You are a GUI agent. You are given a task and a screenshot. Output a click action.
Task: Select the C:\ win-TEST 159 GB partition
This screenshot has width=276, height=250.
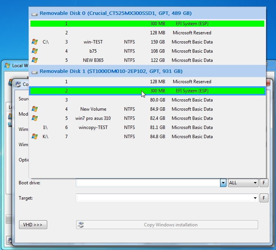click(147, 42)
